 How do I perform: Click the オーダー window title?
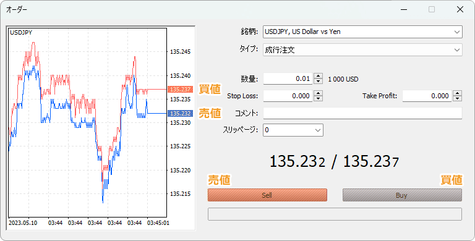(17, 10)
